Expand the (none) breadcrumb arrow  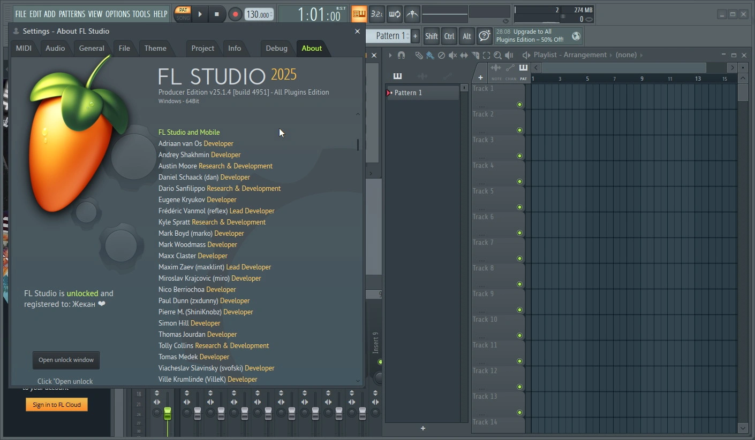(641, 55)
